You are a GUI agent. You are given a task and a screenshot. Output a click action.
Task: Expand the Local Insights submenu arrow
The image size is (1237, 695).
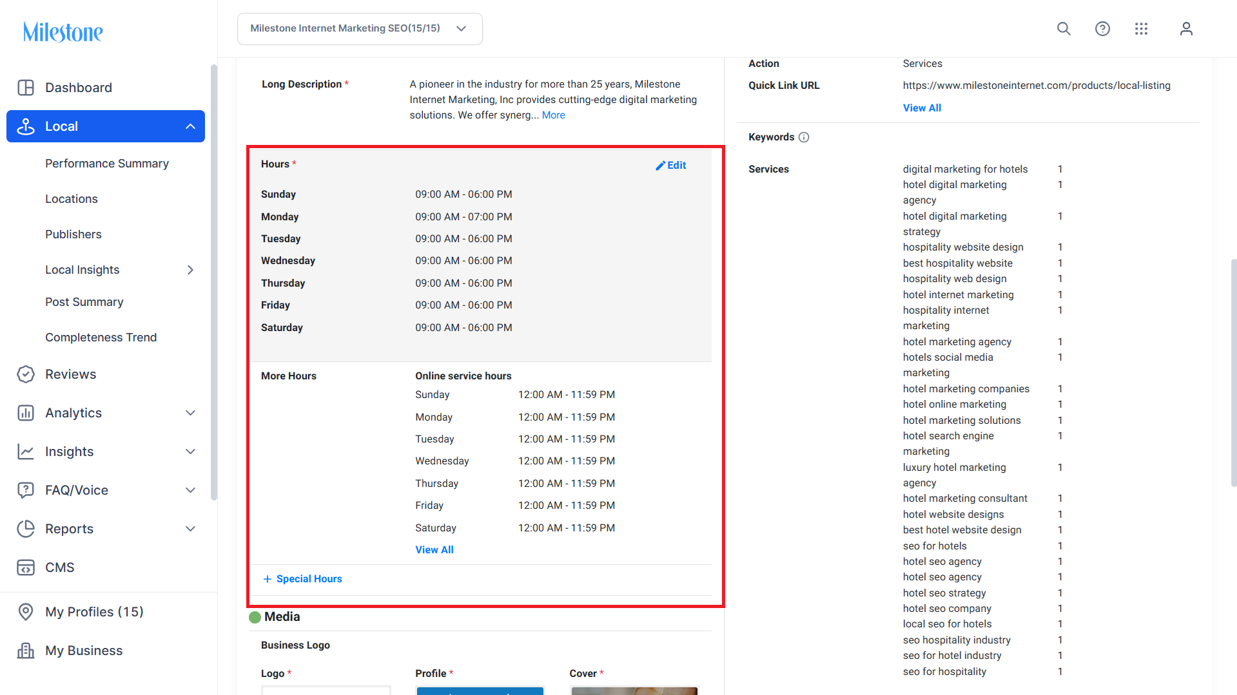point(190,270)
